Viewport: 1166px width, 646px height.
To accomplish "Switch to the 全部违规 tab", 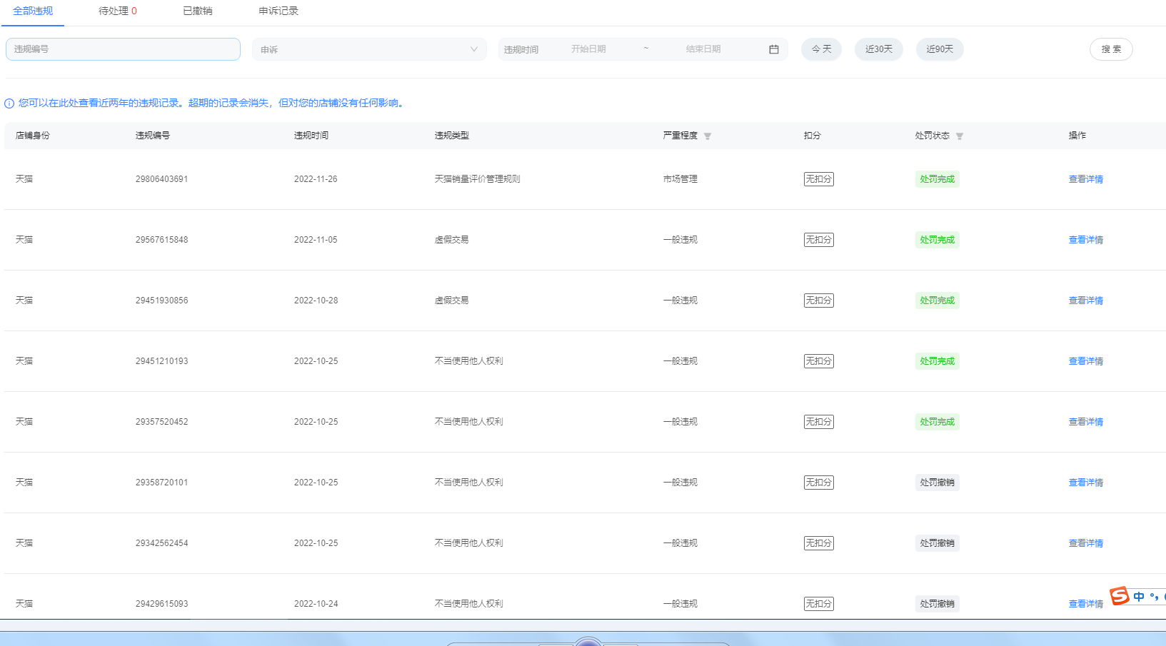I will 33,11.
